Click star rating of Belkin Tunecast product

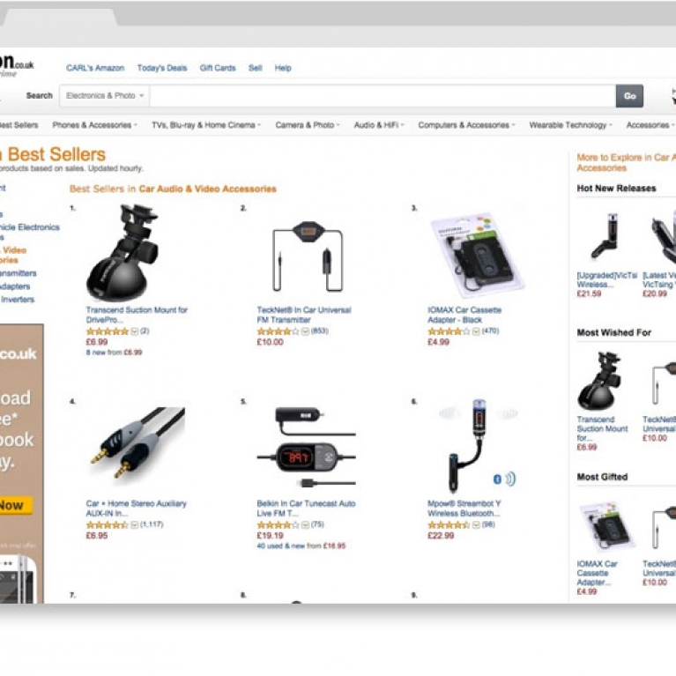tap(279, 524)
